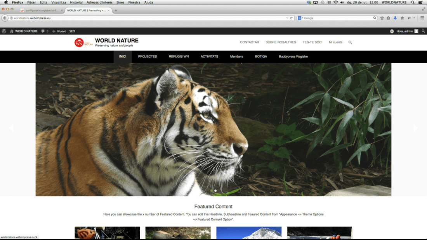Image resolution: width=427 pixels, height=240 pixels.
Task: Open the BOTIGA shop page
Action: [261, 57]
